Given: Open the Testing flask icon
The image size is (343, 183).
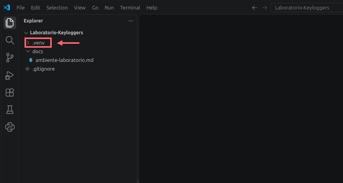Looking at the screenshot, I should pos(9,110).
